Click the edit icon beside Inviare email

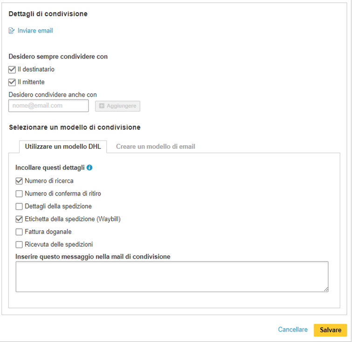coord(12,31)
